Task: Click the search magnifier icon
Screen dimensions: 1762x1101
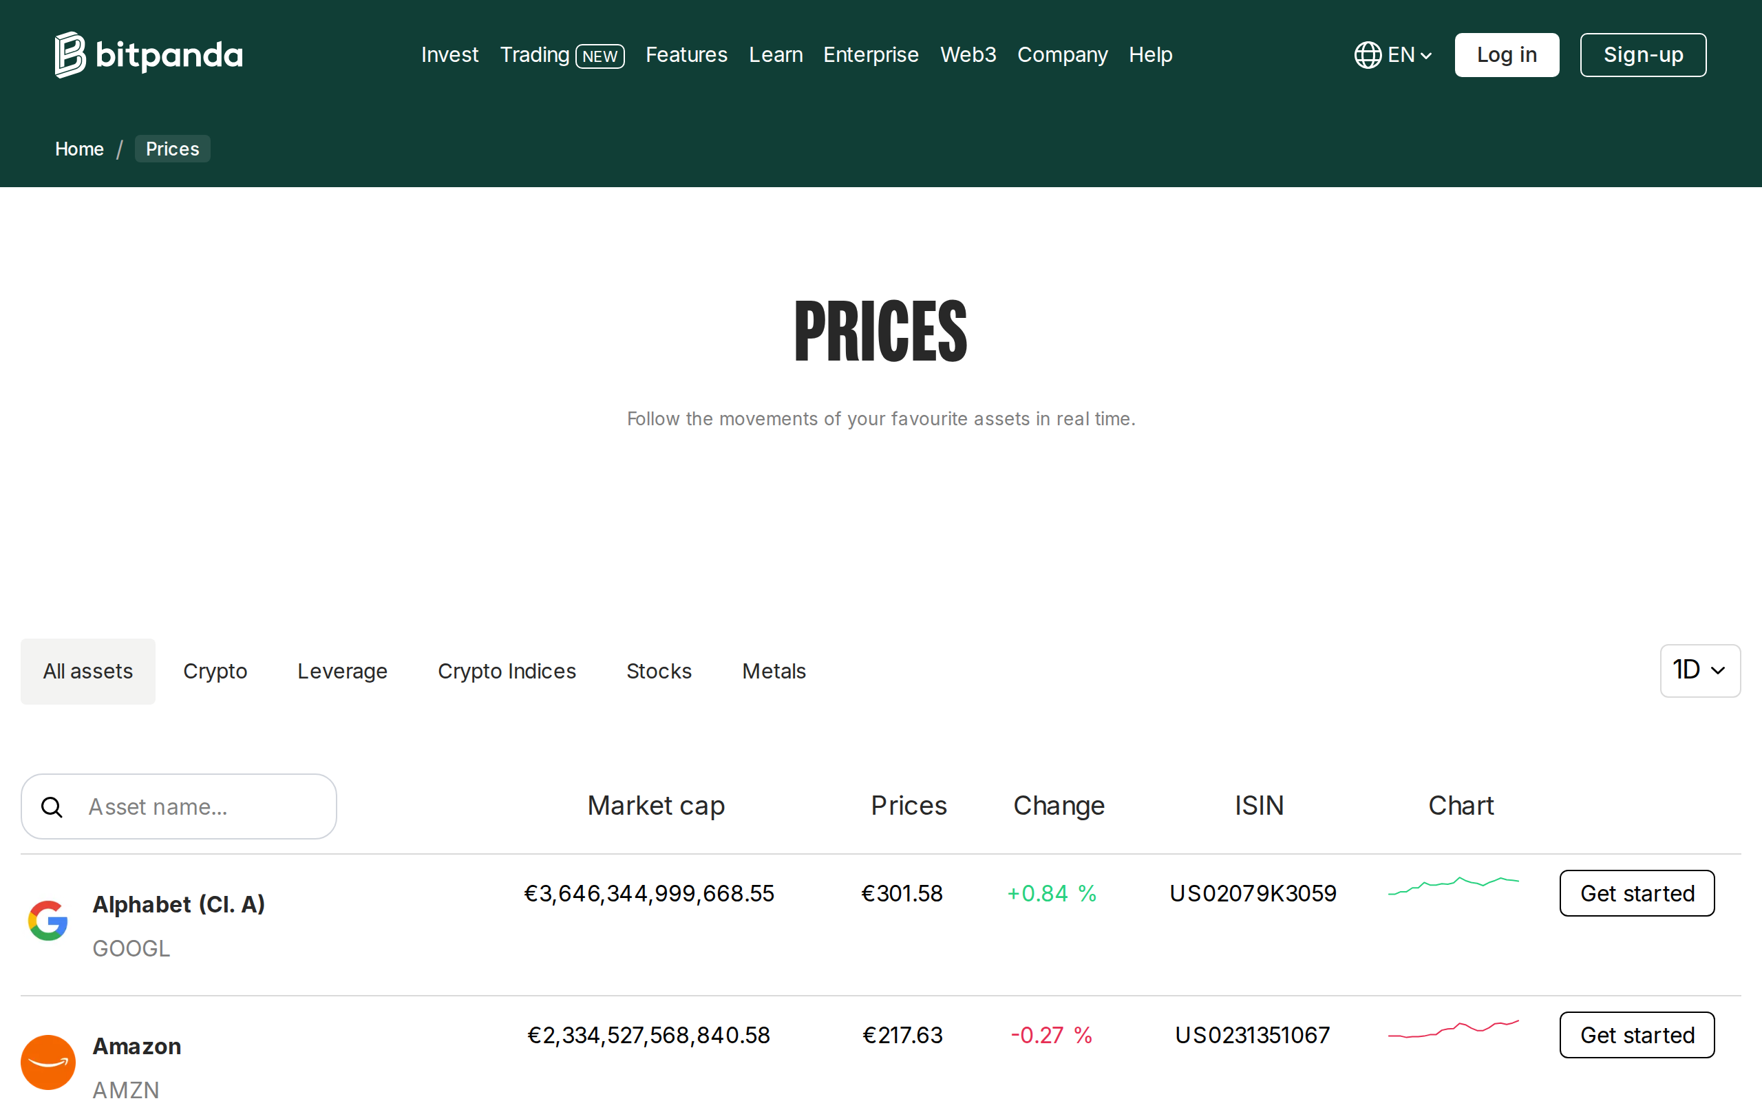Action: click(52, 806)
